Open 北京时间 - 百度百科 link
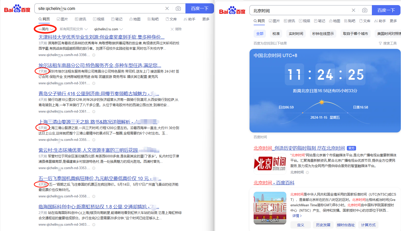Screen dimensions: 401x231 (x=274, y=183)
